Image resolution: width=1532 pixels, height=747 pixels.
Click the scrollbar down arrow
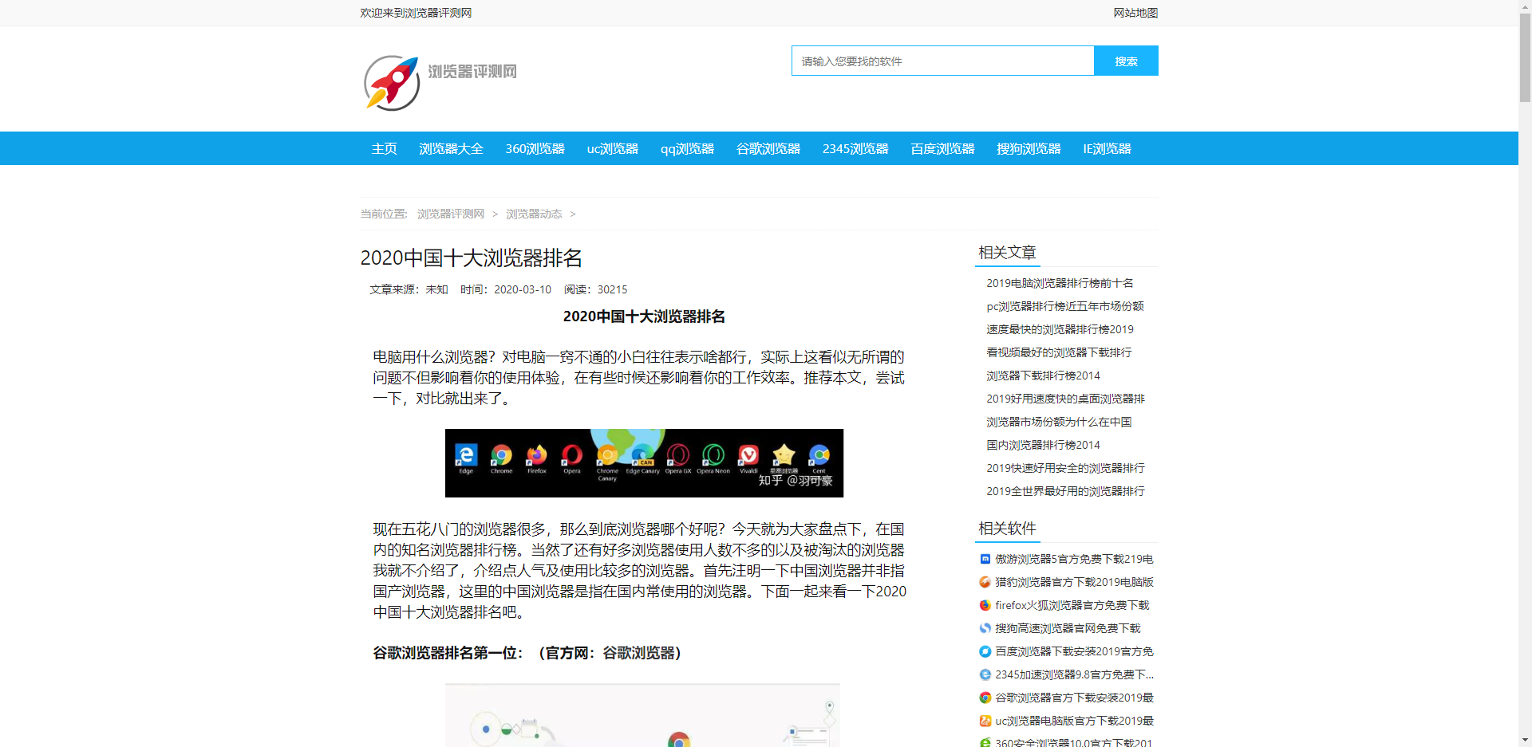click(x=1525, y=741)
